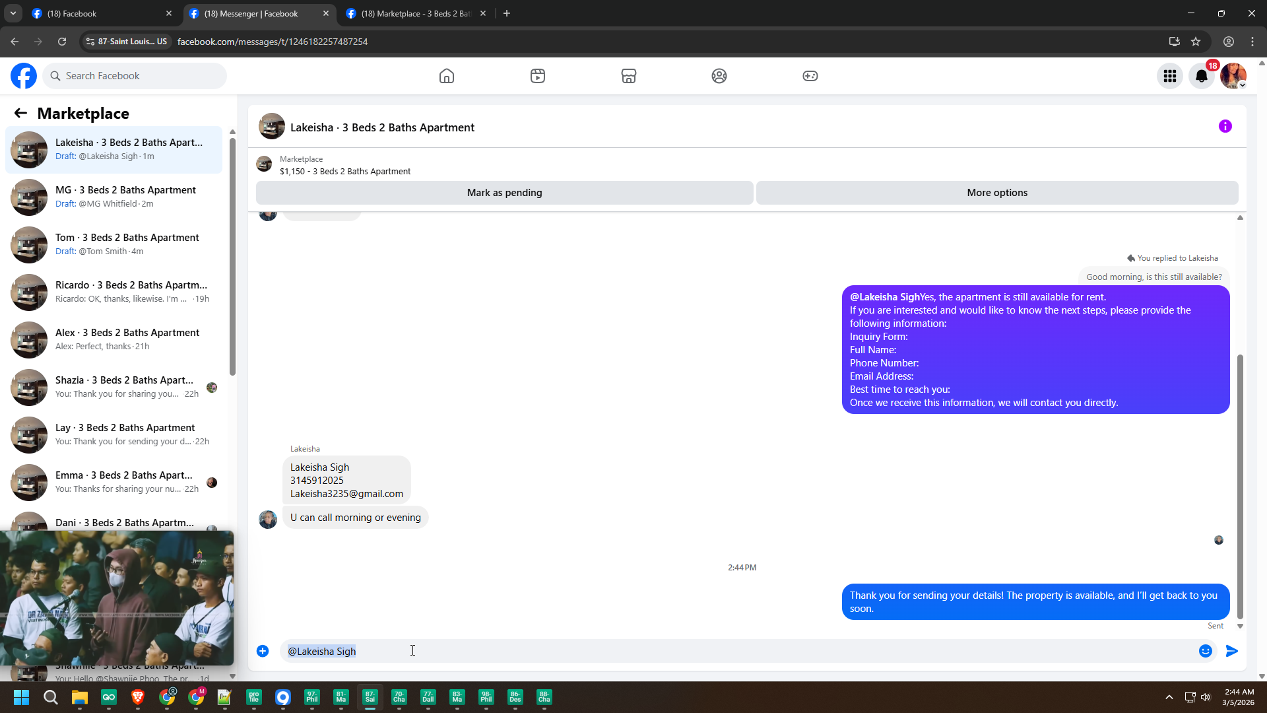1267x713 pixels.
Task: Bookmark this page with star icon
Action: pyautogui.click(x=1196, y=42)
